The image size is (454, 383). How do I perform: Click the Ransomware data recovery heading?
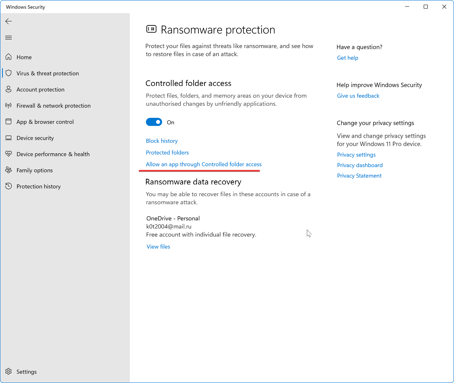point(193,182)
